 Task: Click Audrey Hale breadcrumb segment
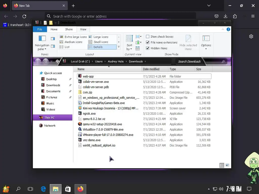[116, 61]
